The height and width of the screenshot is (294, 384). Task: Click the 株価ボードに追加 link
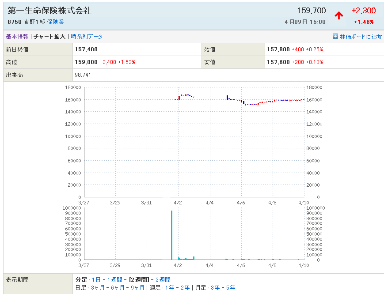(361, 37)
